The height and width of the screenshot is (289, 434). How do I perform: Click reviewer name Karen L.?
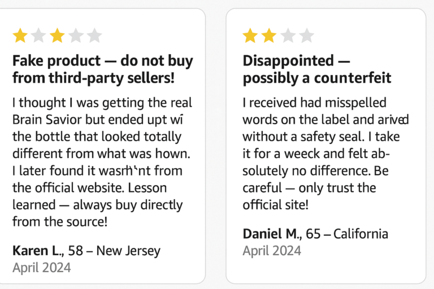click(38, 251)
